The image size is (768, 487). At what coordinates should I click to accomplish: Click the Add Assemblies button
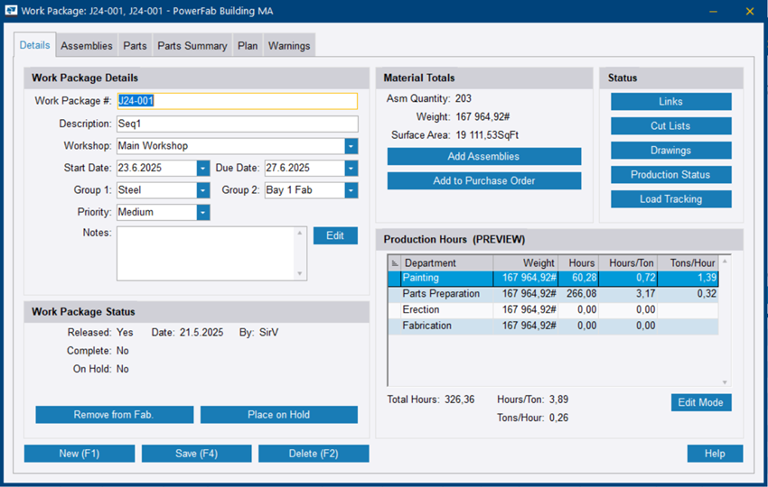point(483,157)
